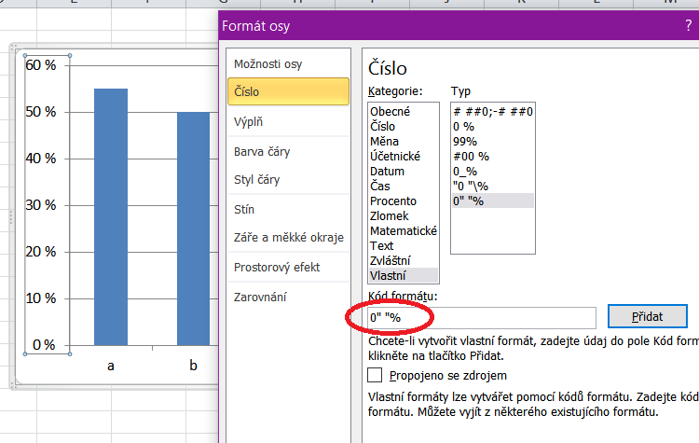699x443 pixels.
Task: Select the blue bar for category b
Action: point(193,228)
